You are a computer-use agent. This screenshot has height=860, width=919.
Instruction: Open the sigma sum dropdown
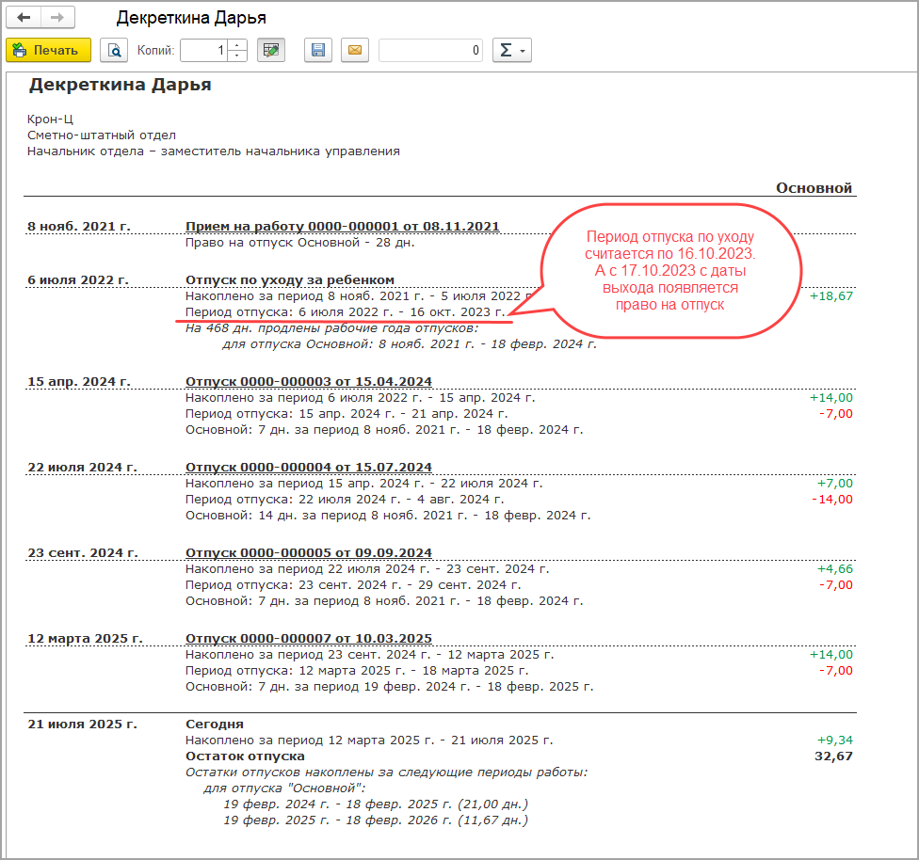pyautogui.click(x=511, y=51)
